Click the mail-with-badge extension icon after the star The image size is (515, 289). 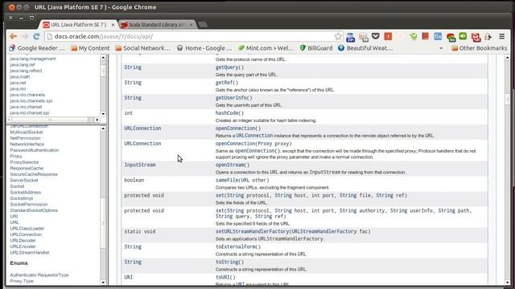coord(363,37)
